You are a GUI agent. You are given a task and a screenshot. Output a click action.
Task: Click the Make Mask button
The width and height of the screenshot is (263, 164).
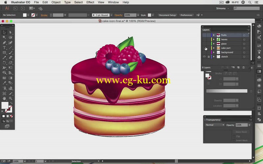click(x=241, y=132)
